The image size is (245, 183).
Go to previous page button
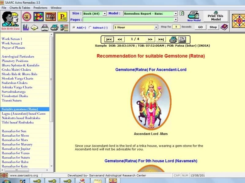click(x=120, y=40)
